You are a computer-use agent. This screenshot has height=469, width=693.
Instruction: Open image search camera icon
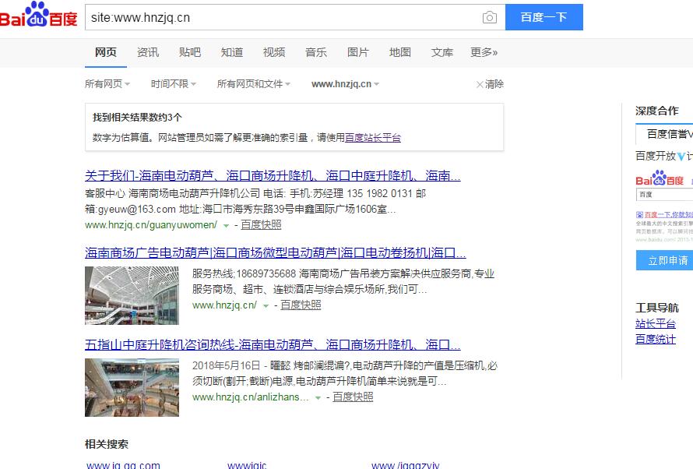[x=489, y=17]
